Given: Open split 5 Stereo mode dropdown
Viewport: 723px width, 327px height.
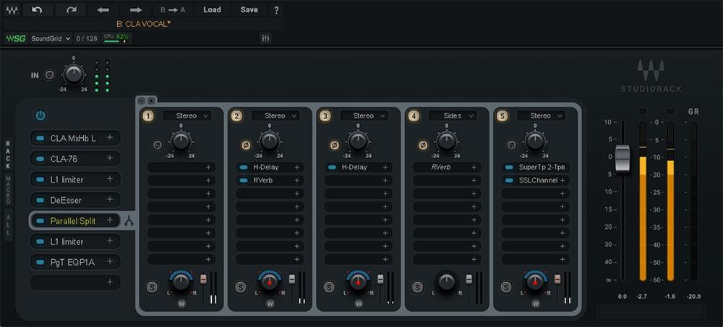Looking at the screenshot, I should click(x=541, y=115).
